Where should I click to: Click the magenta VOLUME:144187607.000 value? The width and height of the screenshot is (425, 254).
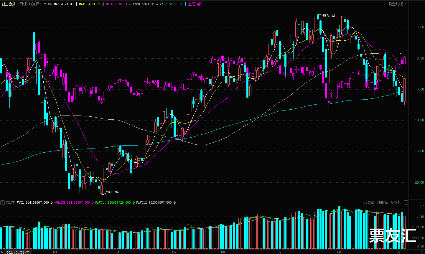(72, 203)
